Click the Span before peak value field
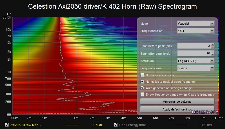This screenshot has width=225, height=129. coord(194,46)
